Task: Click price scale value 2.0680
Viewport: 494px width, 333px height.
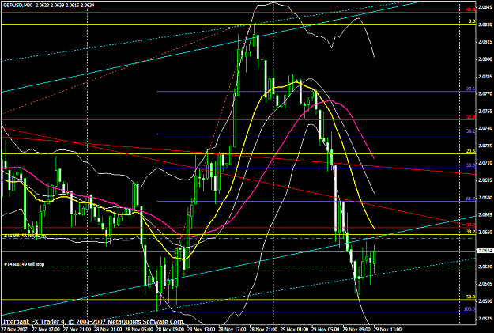Action: (x=485, y=198)
